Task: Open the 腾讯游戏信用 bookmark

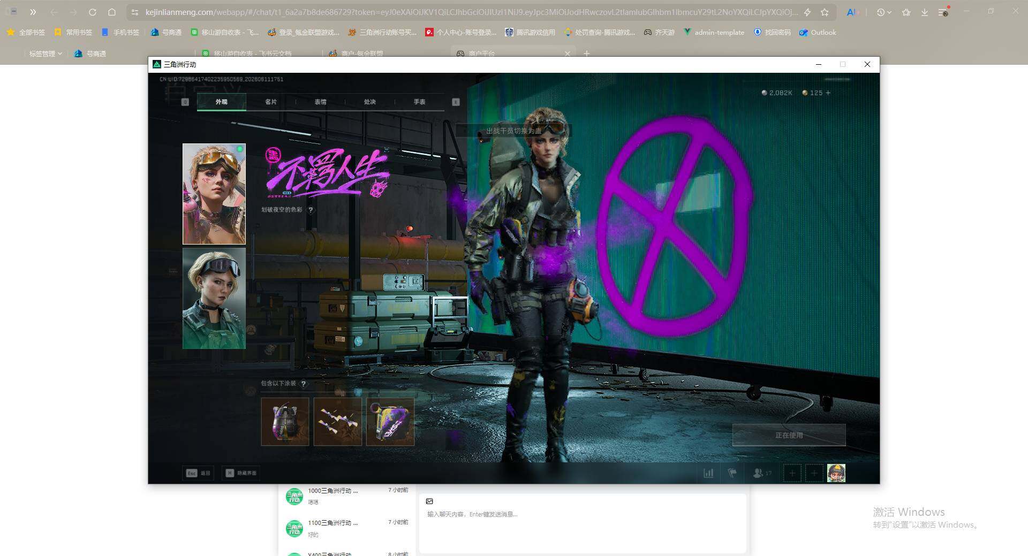Action: click(x=530, y=33)
